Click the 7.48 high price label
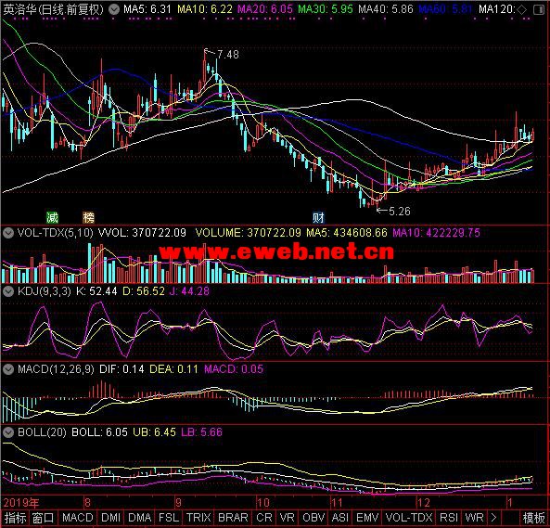The width and height of the screenshot is (550, 528). [228, 55]
